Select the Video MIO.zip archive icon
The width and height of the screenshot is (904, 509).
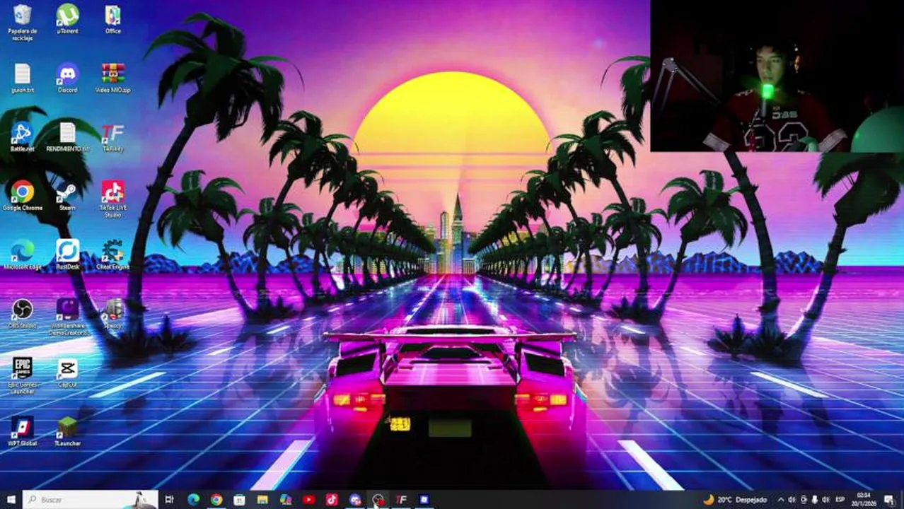[x=113, y=78]
